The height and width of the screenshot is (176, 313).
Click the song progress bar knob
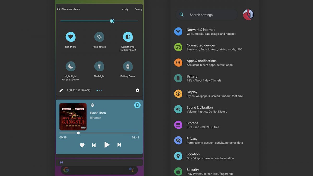tap(78, 133)
